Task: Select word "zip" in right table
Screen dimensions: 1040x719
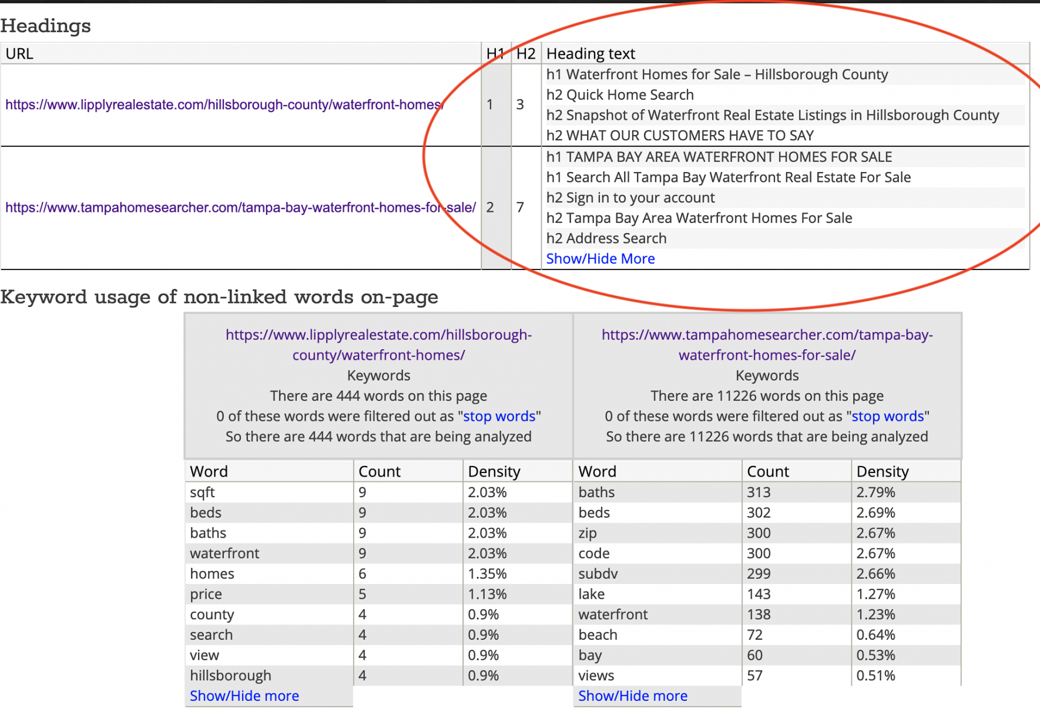Action: pyautogui.click(x=588, y=534)
